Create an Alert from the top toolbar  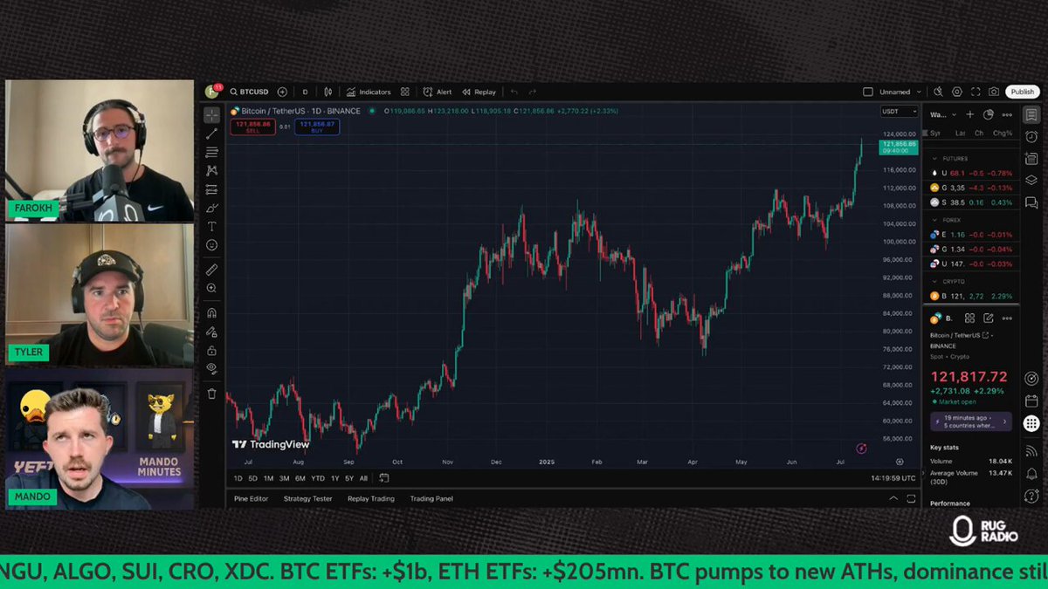[x=438, y=92]
